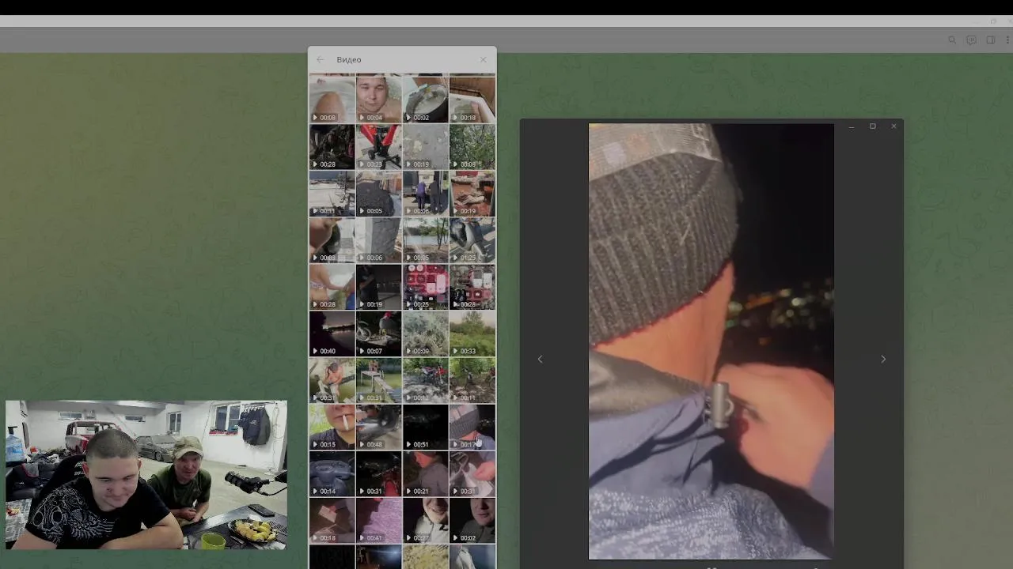Open the 00:40 dark sunset video
Screen dimensions: 1013x569
332,333
